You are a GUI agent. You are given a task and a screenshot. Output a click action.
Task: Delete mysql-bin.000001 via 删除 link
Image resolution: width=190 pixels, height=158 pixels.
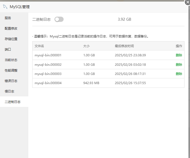point(179,55)
